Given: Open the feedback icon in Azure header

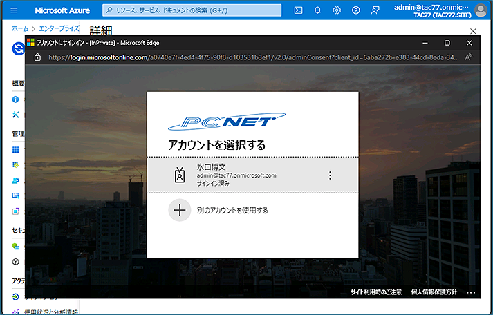Looking at the screenshot, I should coord(375,10).
